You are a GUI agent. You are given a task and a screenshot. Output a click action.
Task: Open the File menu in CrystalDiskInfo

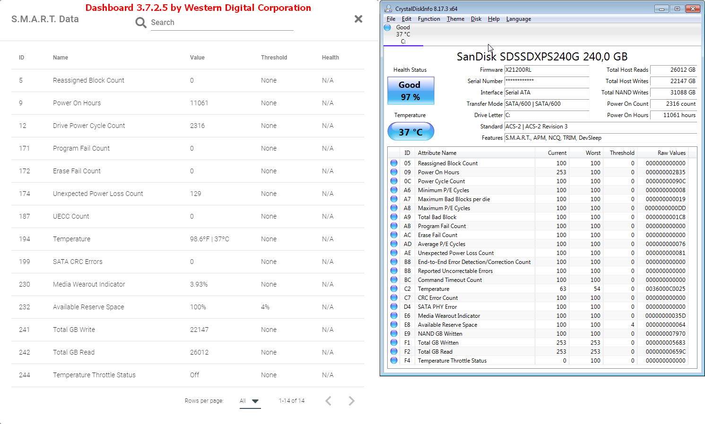(391, 19)
